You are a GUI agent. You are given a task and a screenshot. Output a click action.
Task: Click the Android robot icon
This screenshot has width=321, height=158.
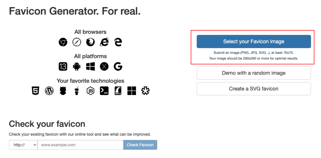[76, 66]
